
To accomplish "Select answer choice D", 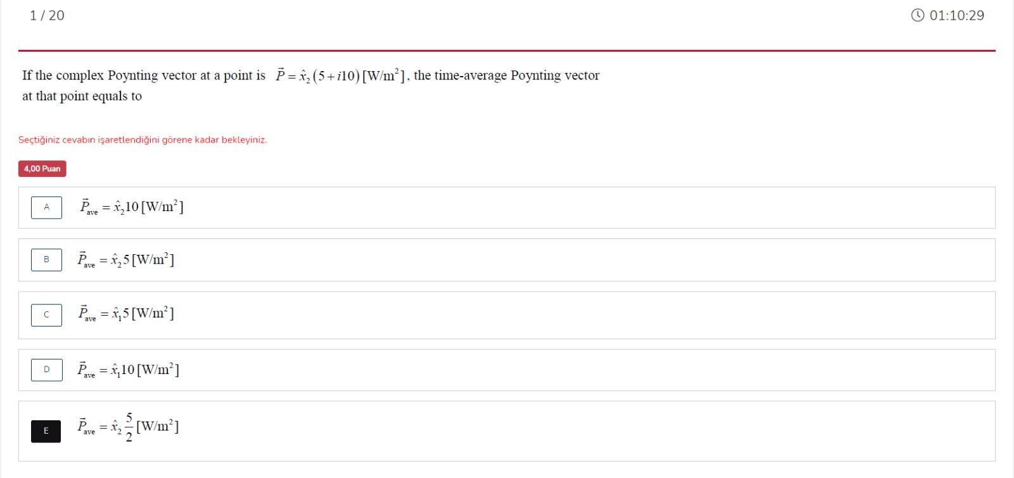I will (x=46, y=370).
